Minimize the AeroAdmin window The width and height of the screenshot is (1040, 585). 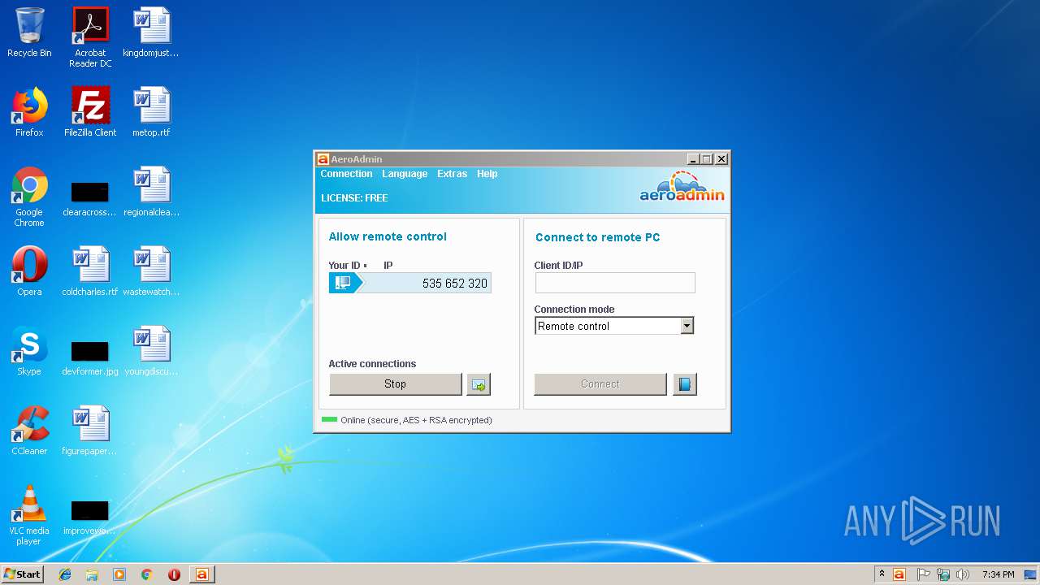pos(693,159)
